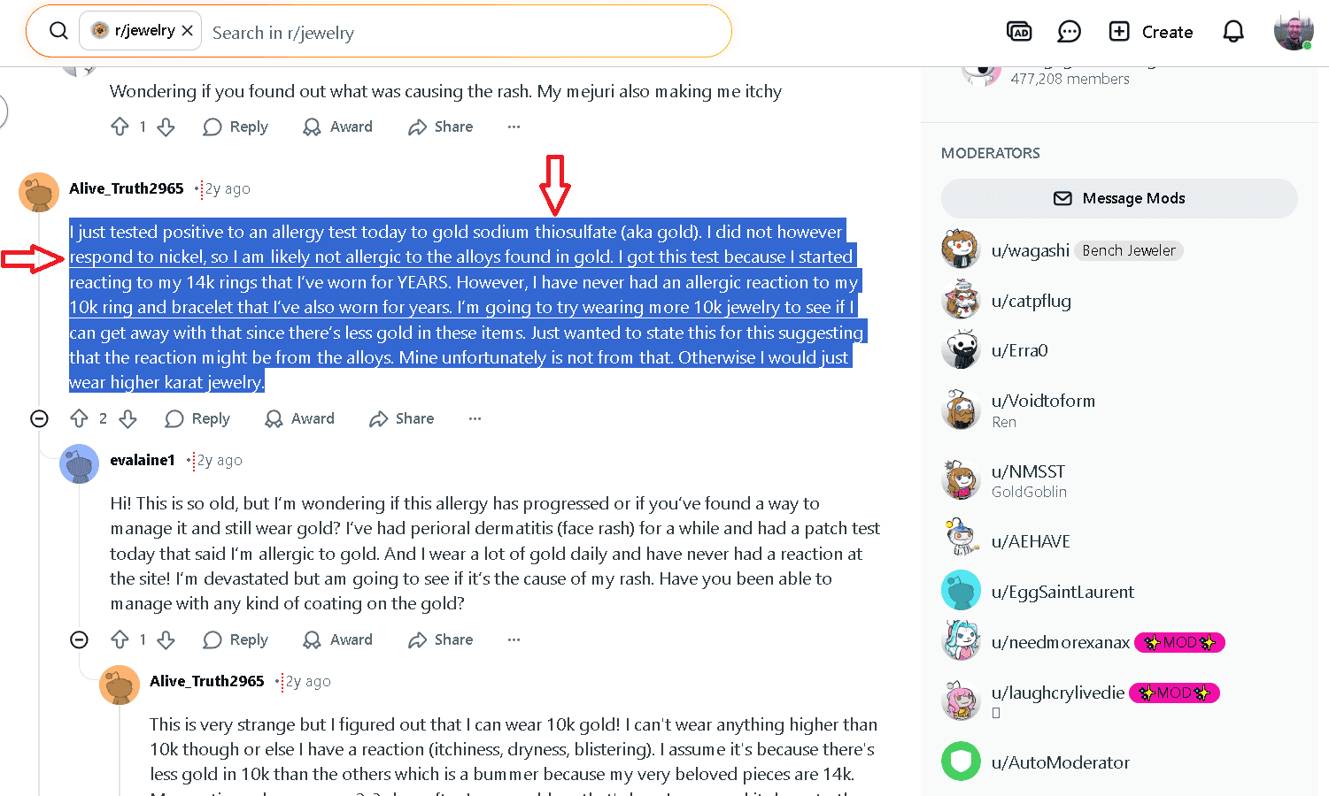Upvote evalaine1's comment

click(x=120, y=639)
